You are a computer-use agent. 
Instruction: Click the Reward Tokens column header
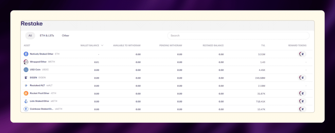coord(297,45)
